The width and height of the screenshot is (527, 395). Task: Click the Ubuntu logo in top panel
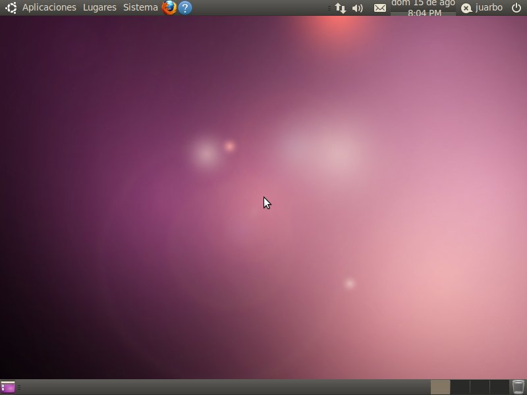(11, 8)
